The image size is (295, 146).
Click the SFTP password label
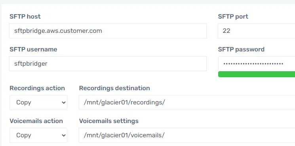pyautogui.click(x=241, y=49)
